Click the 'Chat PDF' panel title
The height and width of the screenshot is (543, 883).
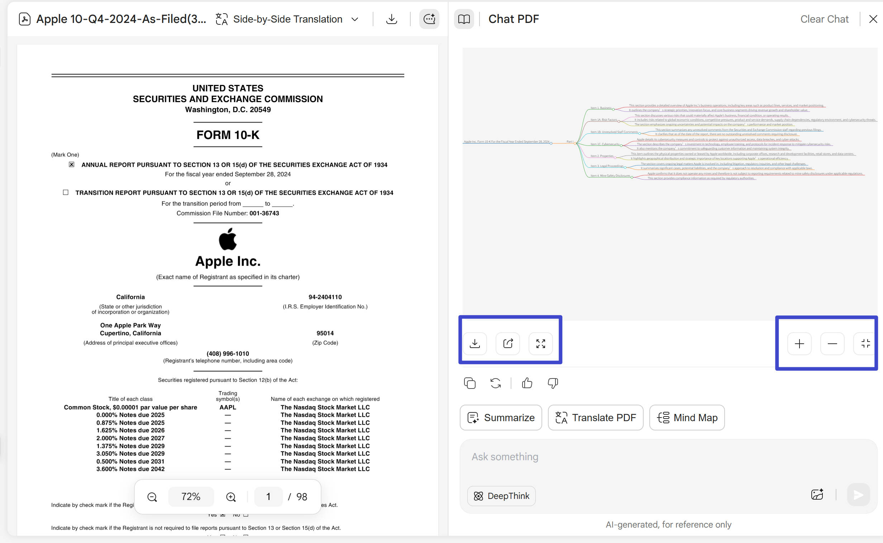(x=514, y=19)
